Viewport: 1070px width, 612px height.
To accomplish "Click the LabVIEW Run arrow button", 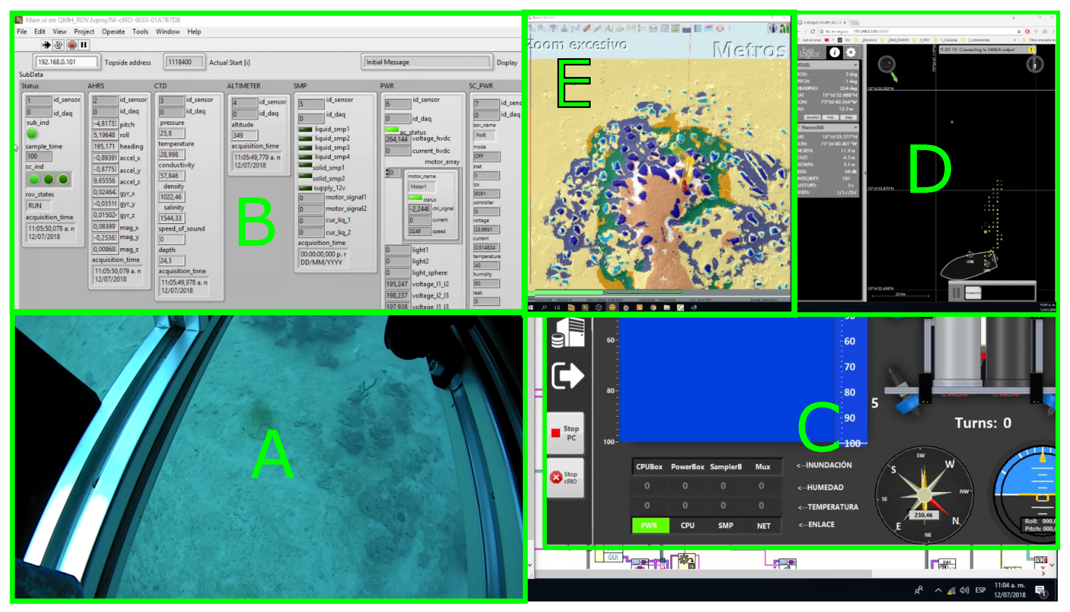I will coord(46,44).
